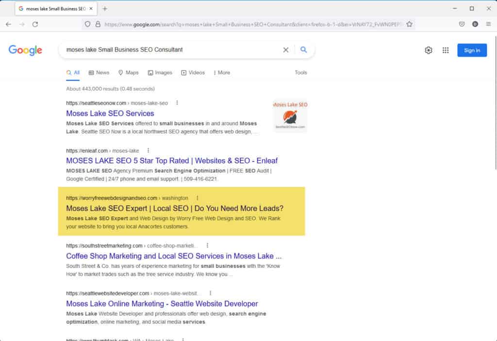This screenshot has width=497, height=341.
Task: Click the browser forward arrow
Action: click(22, 24)
